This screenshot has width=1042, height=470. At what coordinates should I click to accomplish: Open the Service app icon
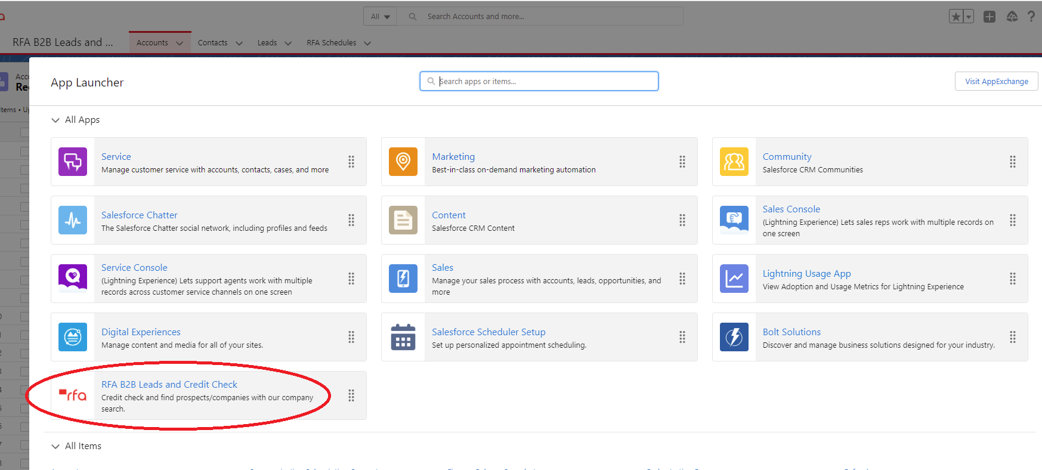pos(73,162)
